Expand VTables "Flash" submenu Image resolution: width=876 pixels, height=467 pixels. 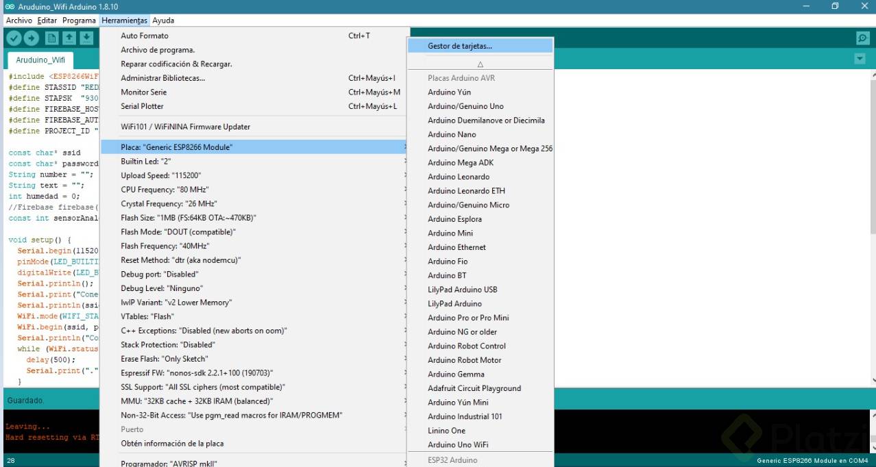(x=254, y=316)
